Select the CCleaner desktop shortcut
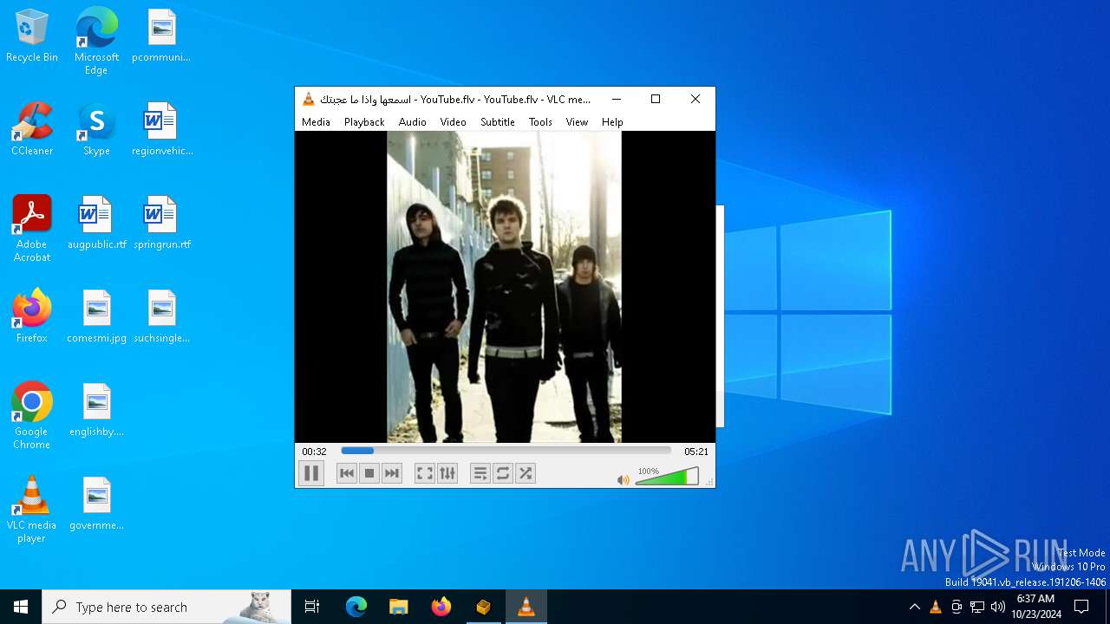The width and height of the screenshot is (1110, 624). 32,130
